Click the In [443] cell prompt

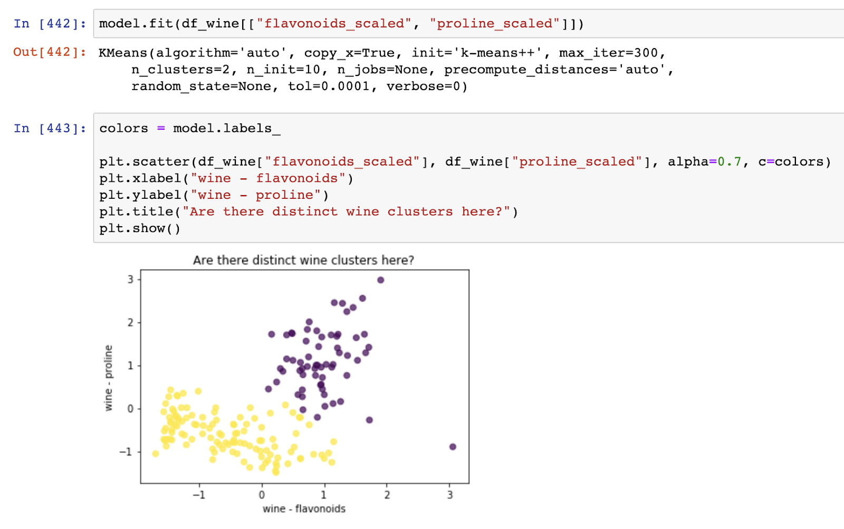pyautogui.click(x=50, y=129)
